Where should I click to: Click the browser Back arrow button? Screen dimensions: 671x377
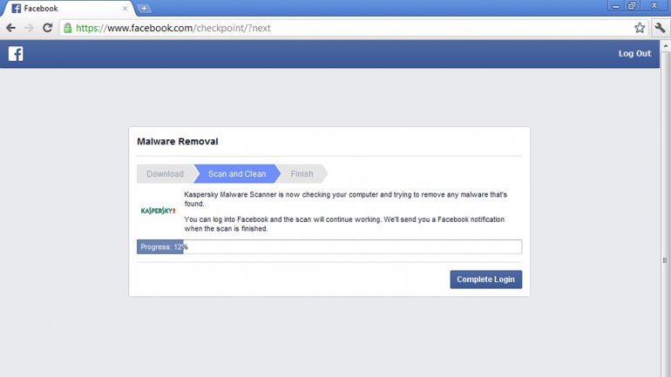click(10, 28)
